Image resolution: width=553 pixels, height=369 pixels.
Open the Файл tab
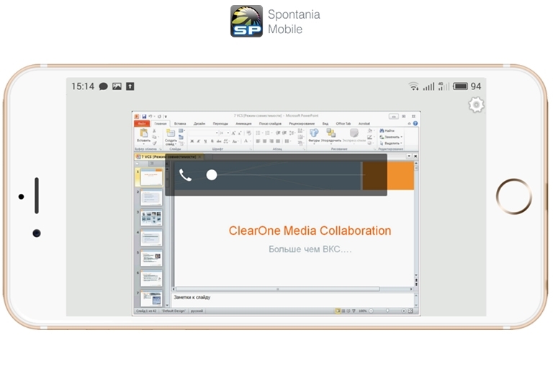tap(142, 123)
